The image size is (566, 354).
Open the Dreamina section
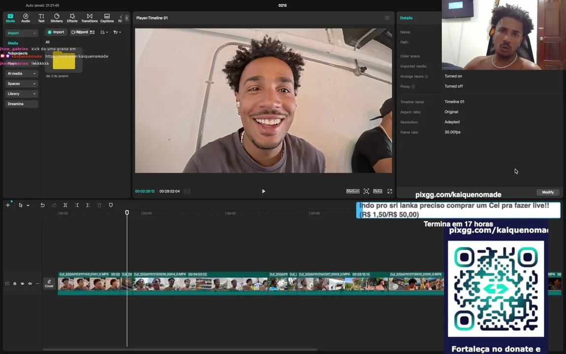(22, 104)
